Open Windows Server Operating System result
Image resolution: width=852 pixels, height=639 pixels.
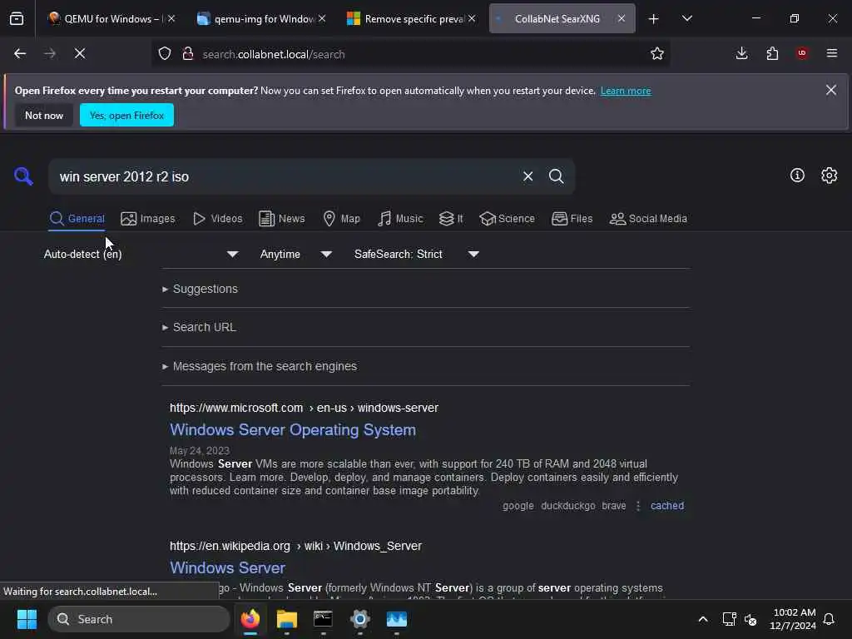pyautogui.click(x=293, y=430)
